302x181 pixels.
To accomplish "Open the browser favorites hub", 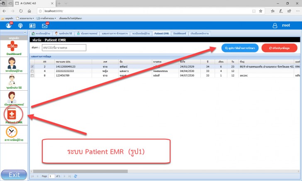I will pos(273,11).
